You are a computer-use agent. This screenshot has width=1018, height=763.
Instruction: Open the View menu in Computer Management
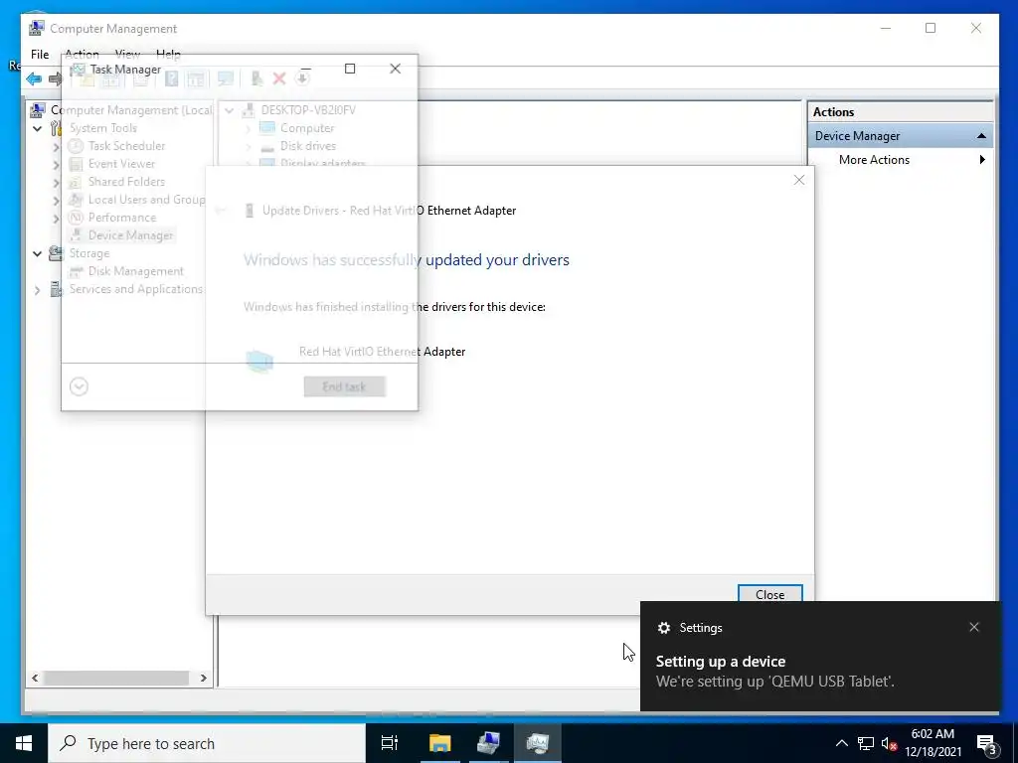point(127,55)
